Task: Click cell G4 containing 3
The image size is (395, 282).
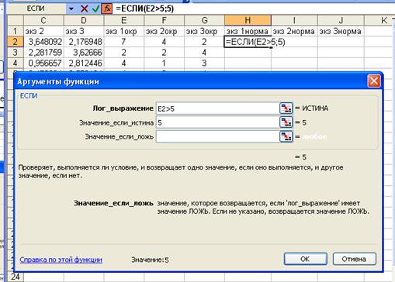Action: click(204, 63)
